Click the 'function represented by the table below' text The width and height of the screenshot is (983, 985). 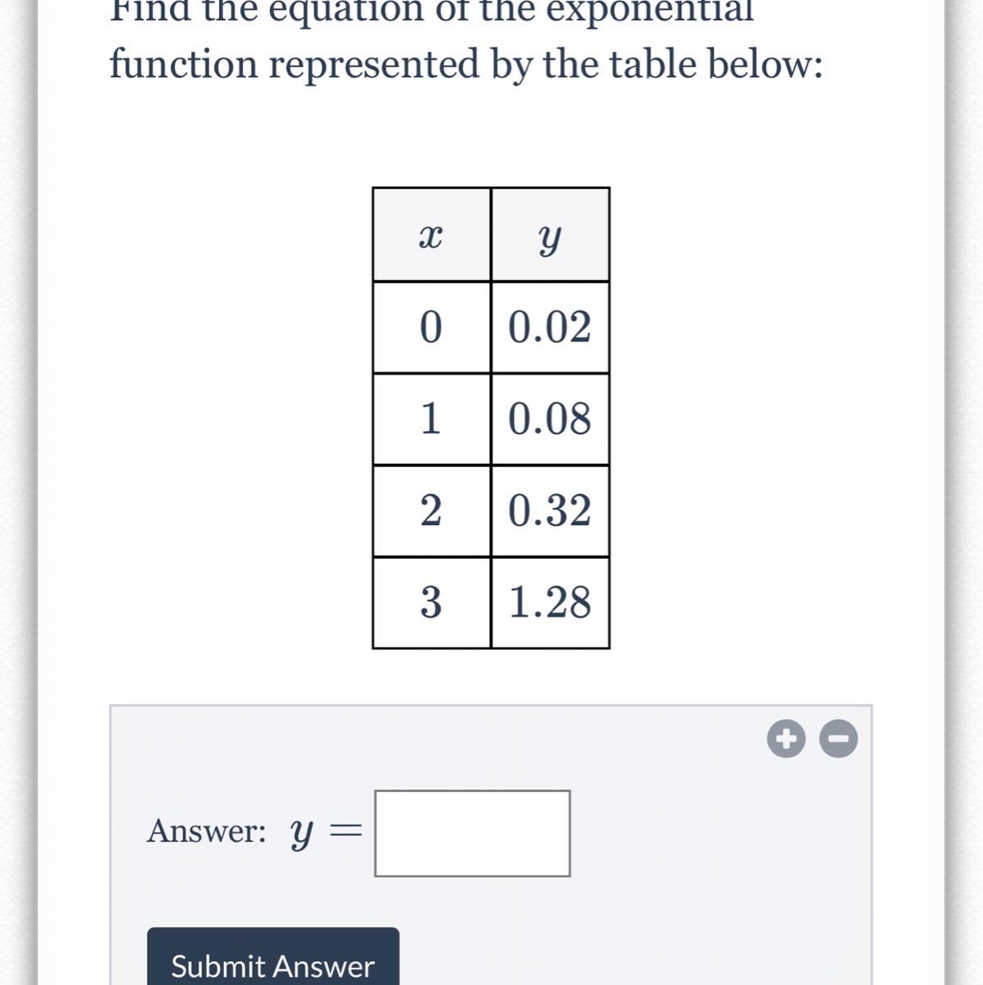coord(466,64)
